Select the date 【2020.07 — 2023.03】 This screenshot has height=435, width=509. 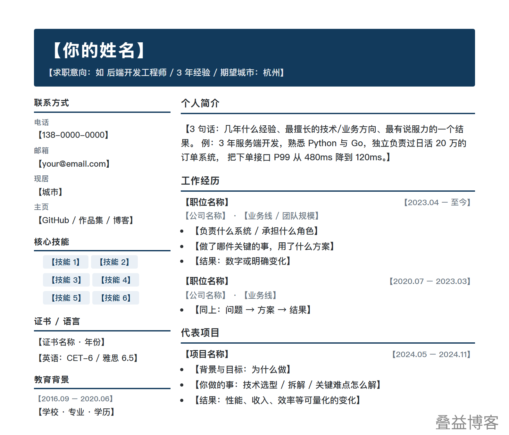pos(430,281)
